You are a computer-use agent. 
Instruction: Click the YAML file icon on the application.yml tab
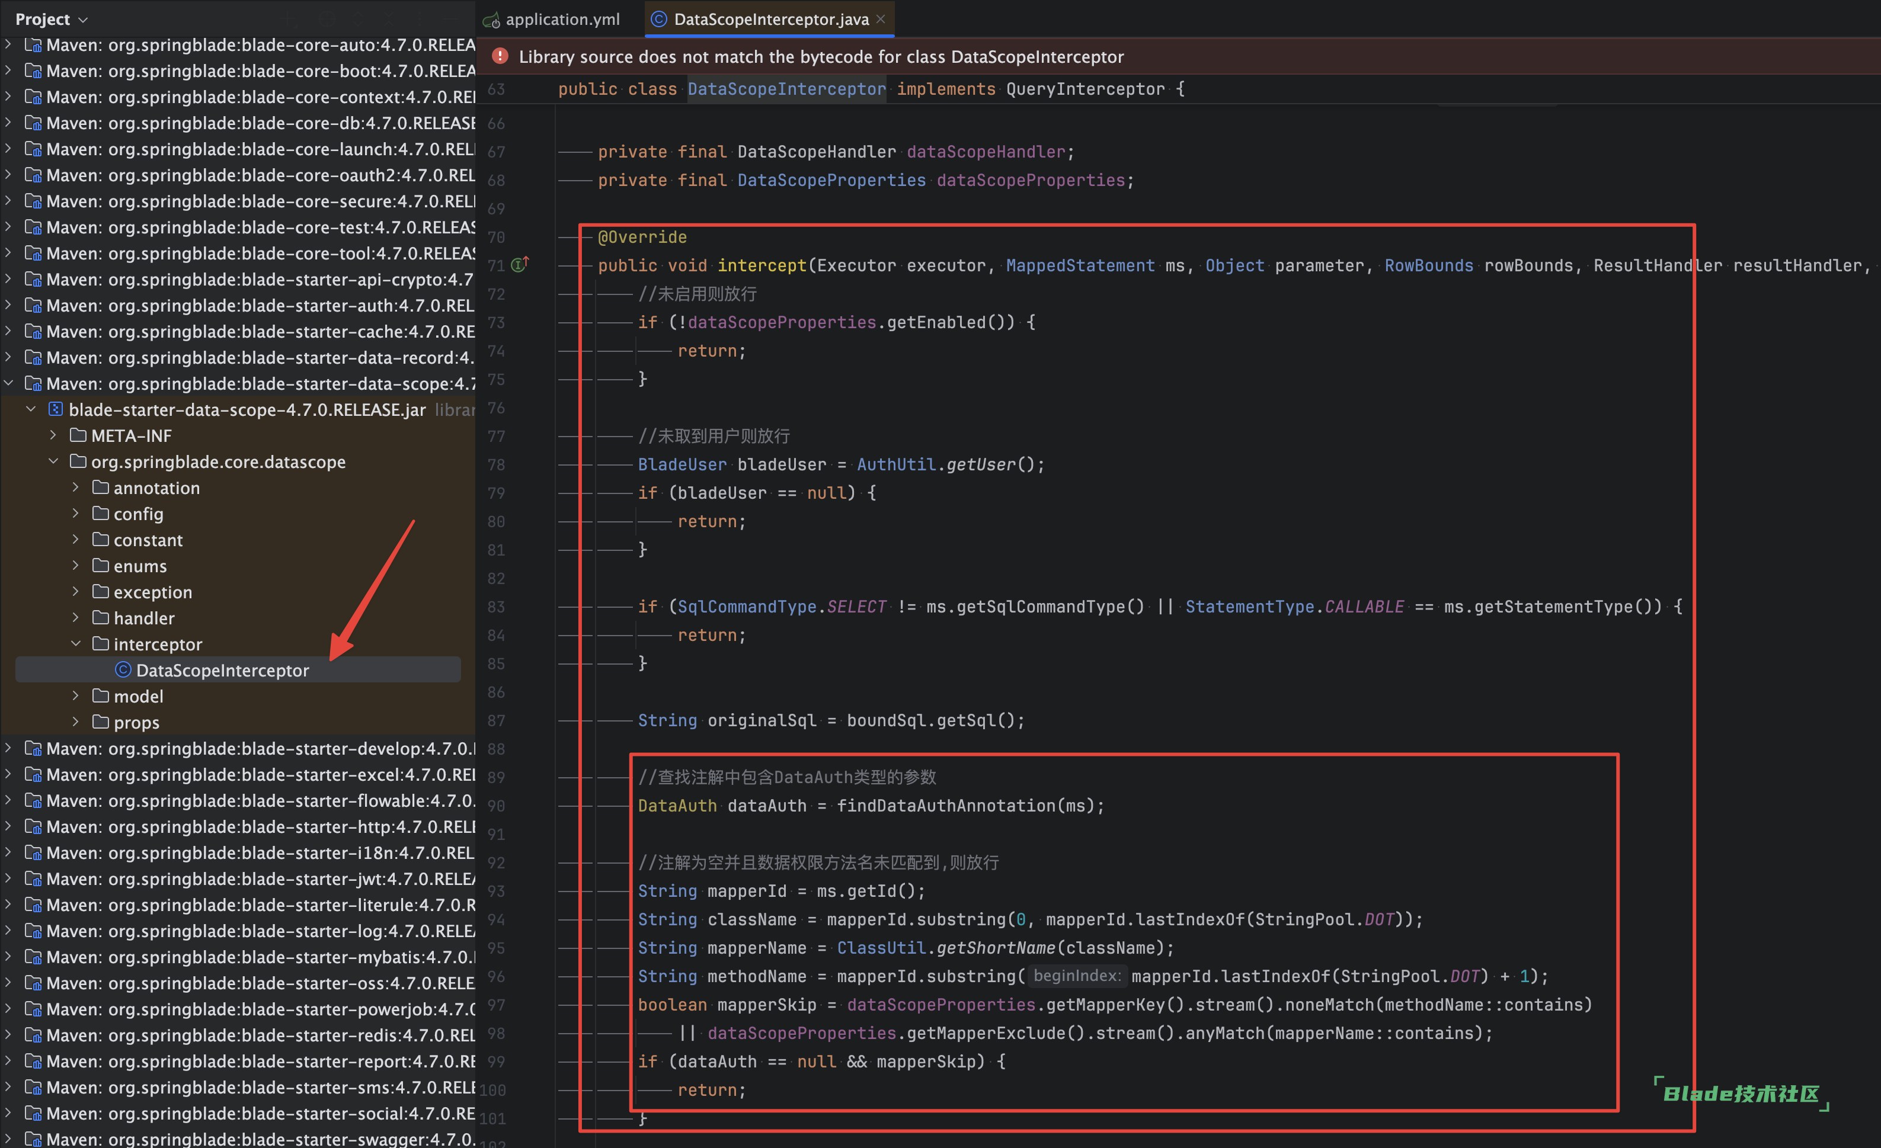pos(492,19)
